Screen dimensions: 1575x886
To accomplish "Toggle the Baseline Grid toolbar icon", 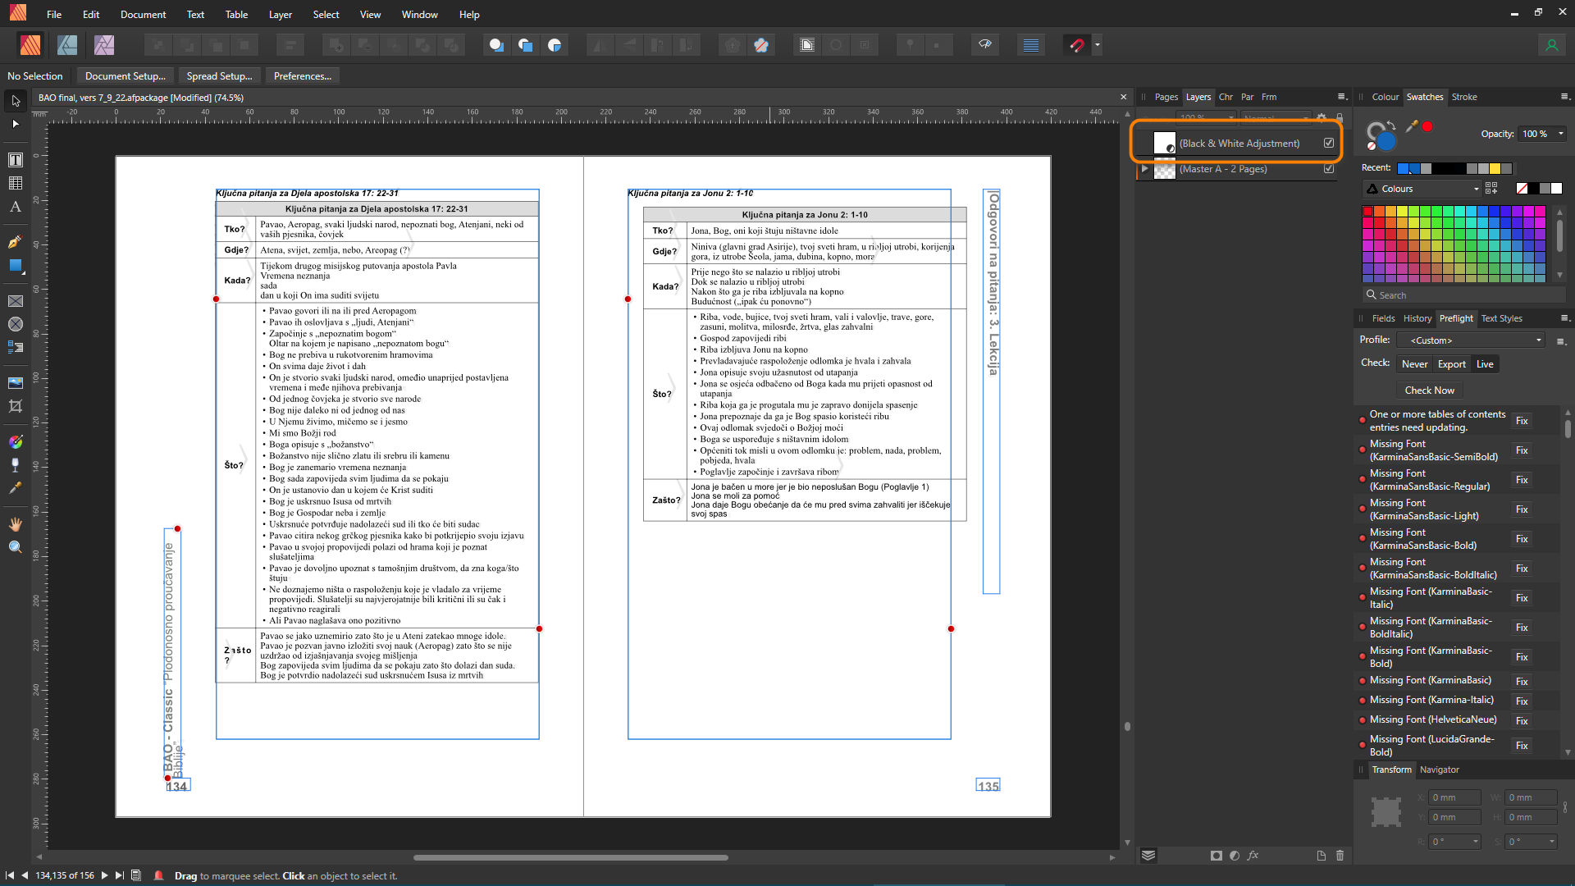I will tap(1031, 45).
